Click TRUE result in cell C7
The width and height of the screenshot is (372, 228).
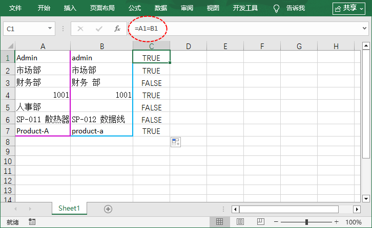point(151,131)
